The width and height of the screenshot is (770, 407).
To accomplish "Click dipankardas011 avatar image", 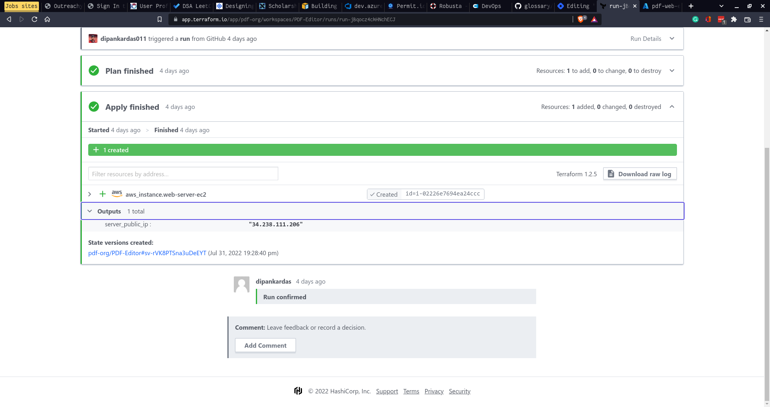I will click(x=93, y=38).
